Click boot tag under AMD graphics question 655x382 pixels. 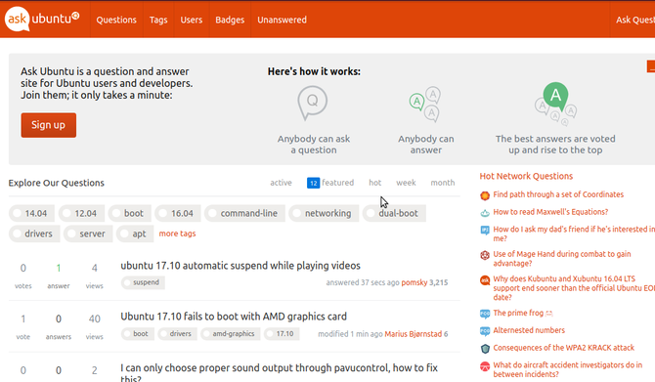[138, 334]
